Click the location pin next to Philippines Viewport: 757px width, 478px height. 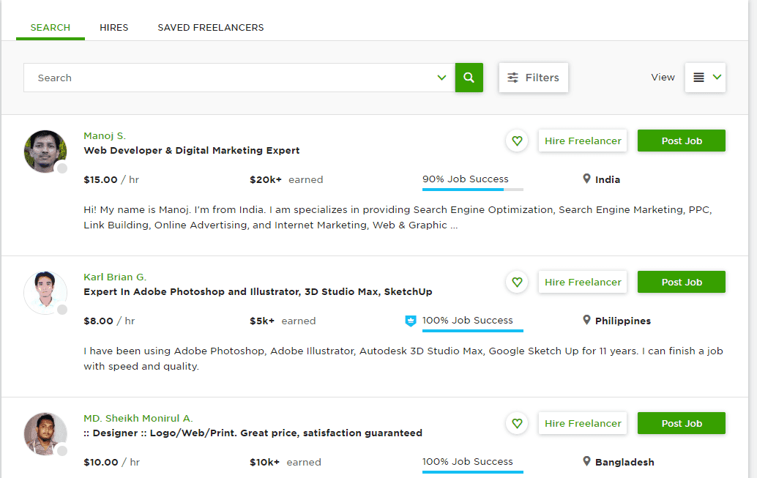click(x=586, y=320)
